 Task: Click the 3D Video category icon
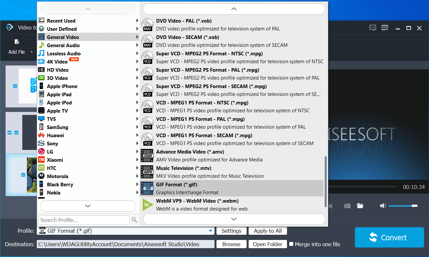tap(41, 78)
